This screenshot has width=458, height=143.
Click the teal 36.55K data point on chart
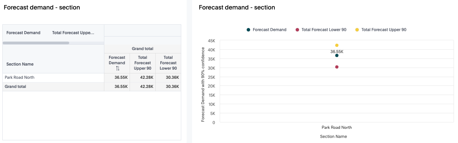pyautogui.click(x=337, y=55)
